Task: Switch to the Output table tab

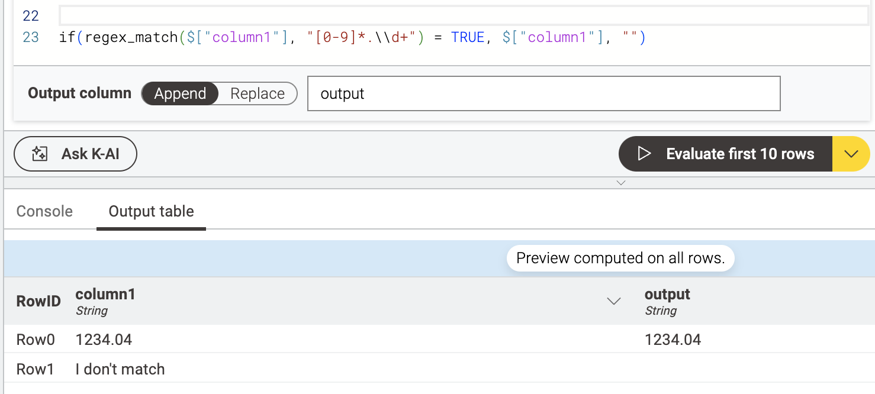Action: point(151,211)
